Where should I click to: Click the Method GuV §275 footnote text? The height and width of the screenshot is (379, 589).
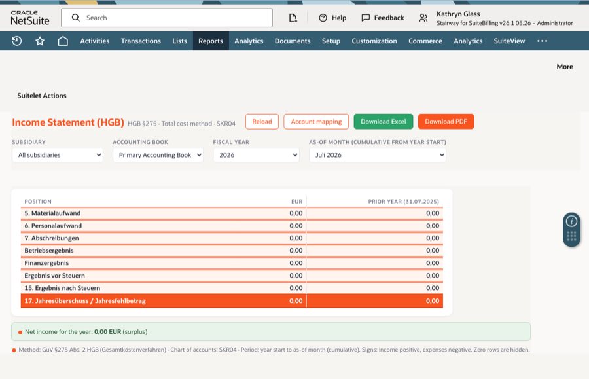click(274, 350)
